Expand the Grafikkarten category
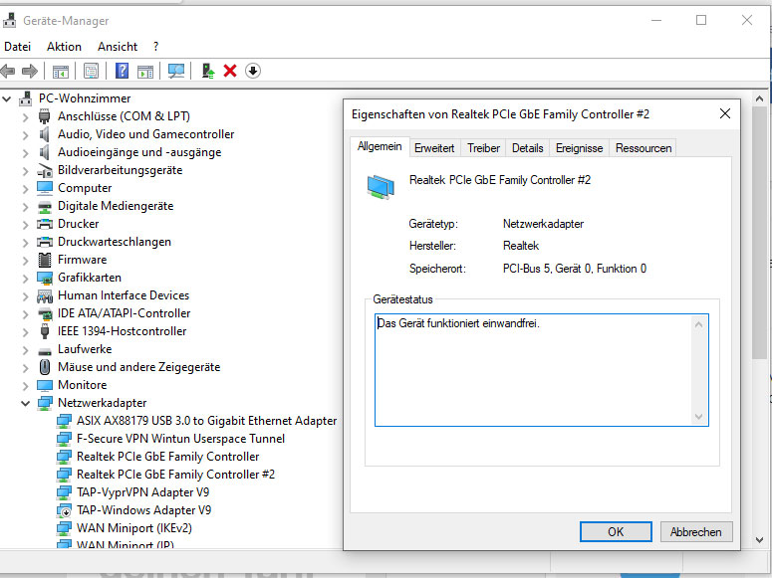 (25, 278)
